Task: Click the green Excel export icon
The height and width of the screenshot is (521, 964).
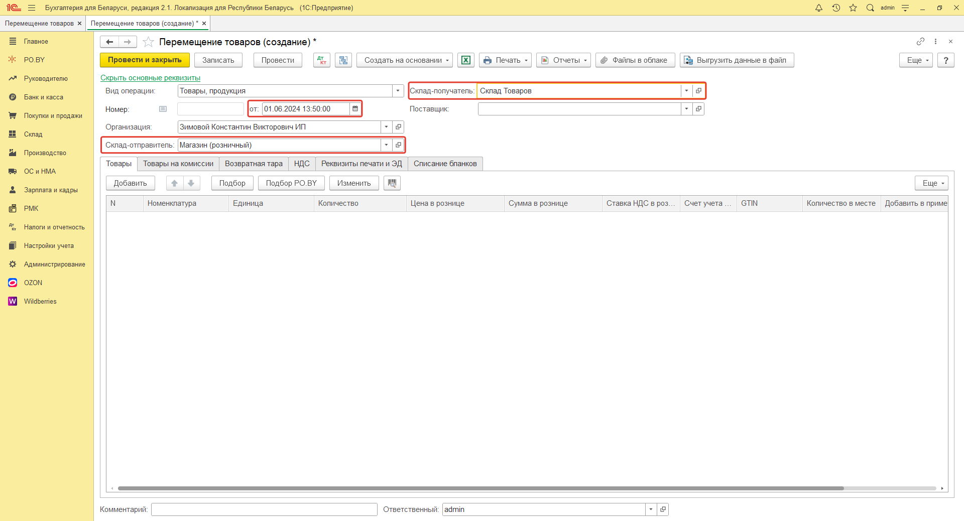Action: click(466, 60)
